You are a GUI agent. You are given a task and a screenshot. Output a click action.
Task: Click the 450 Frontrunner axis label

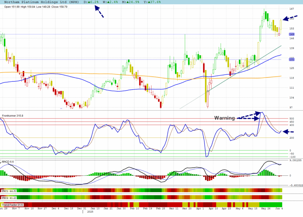point(291,122)
